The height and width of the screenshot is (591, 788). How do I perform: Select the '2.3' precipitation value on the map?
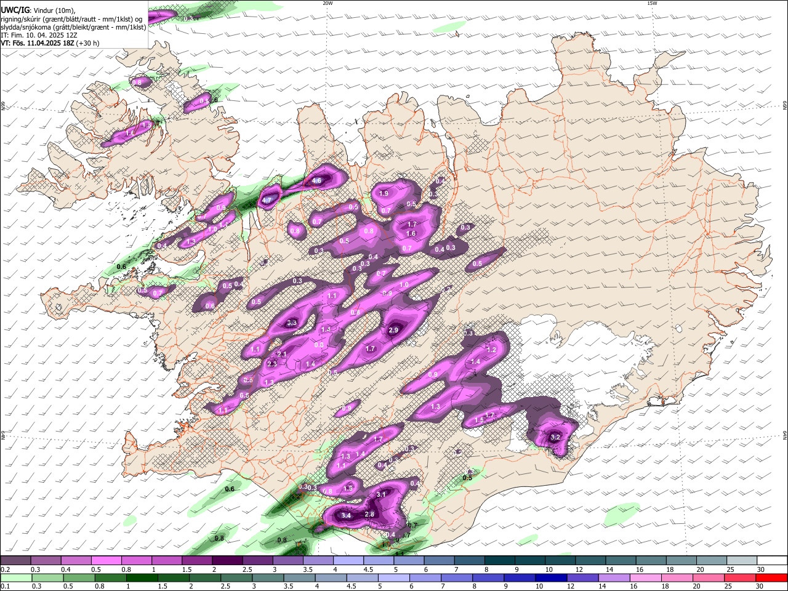tap(272, 364)
